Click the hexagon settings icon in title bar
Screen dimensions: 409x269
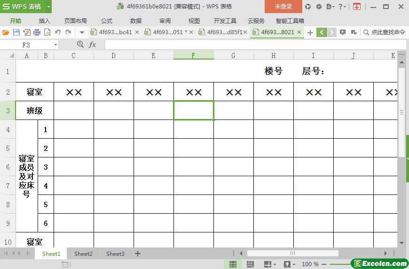(x=319, y=7)
